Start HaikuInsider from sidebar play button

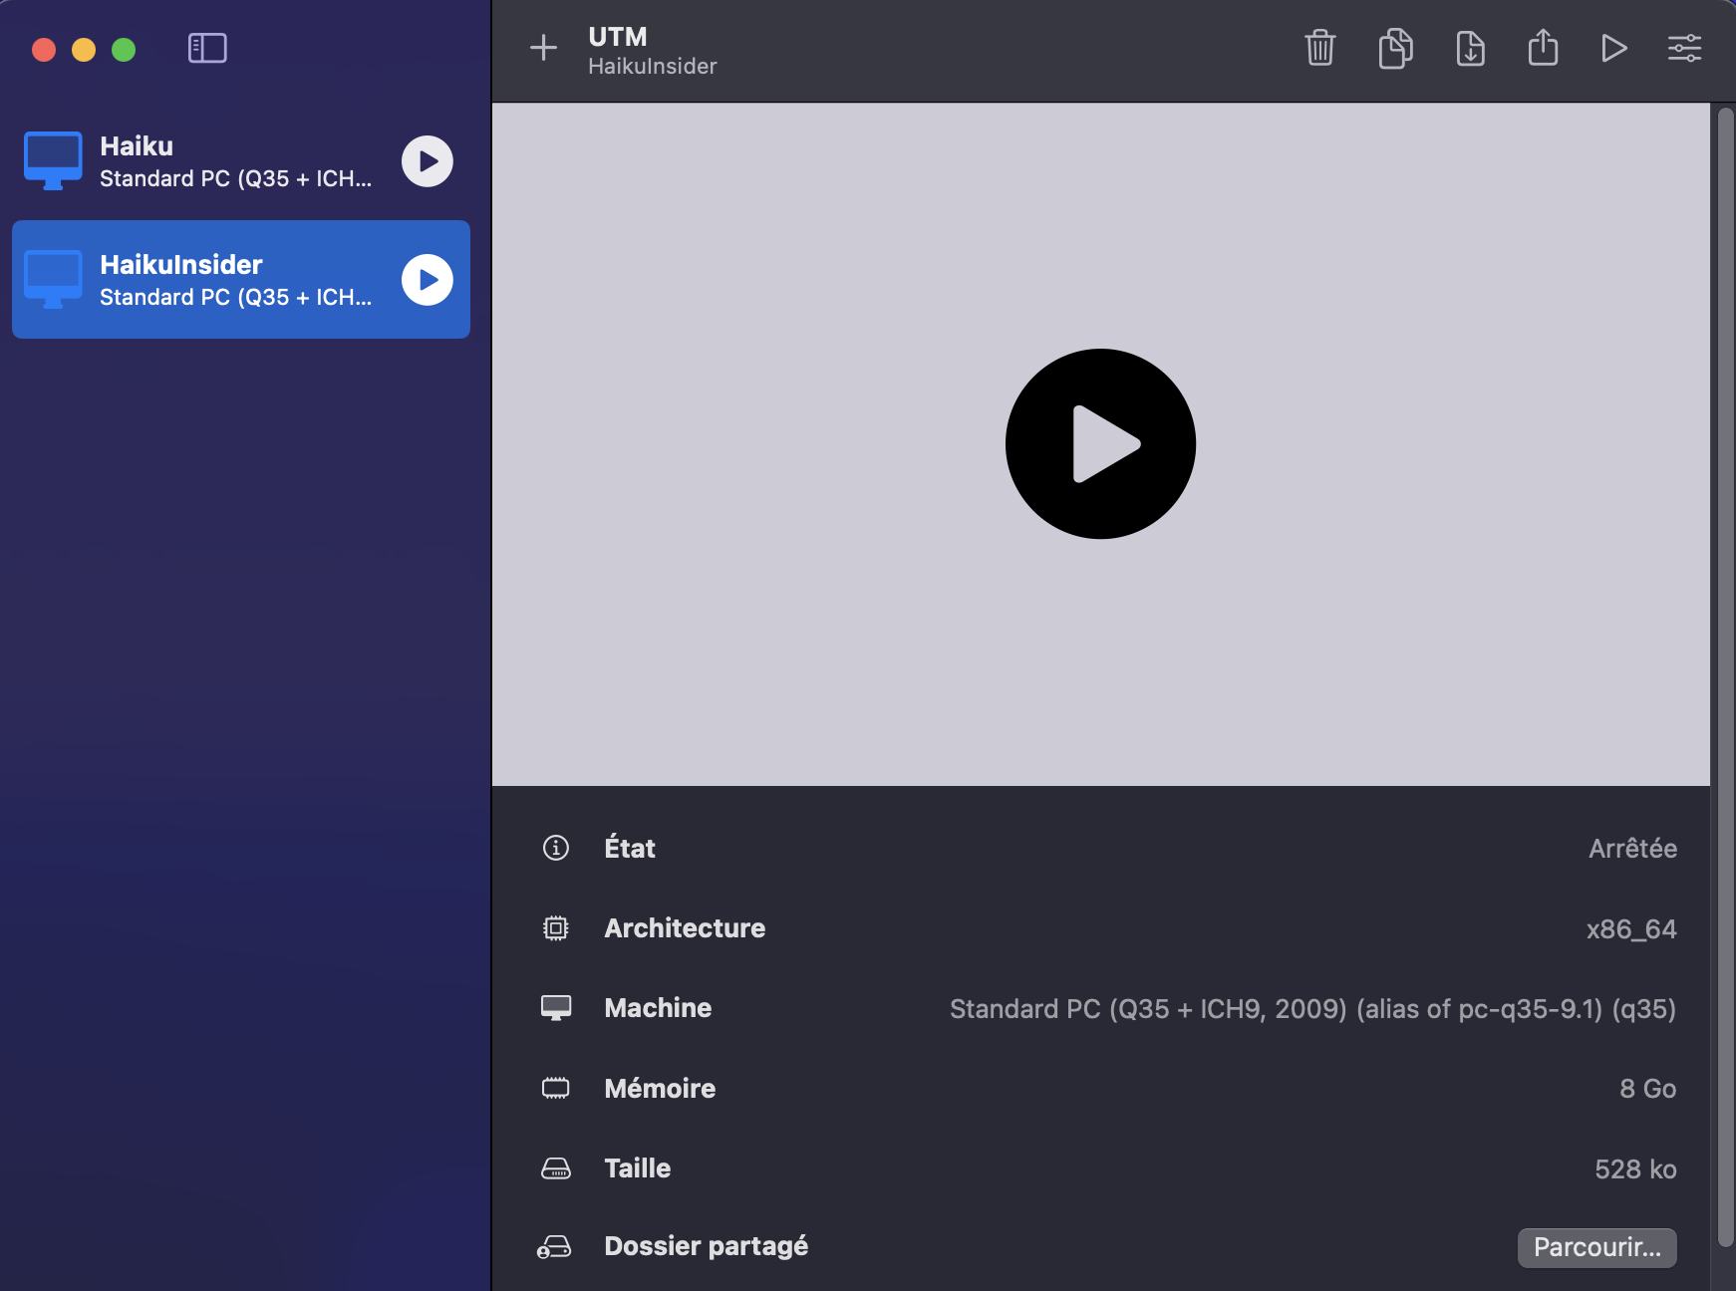[428, 280]
